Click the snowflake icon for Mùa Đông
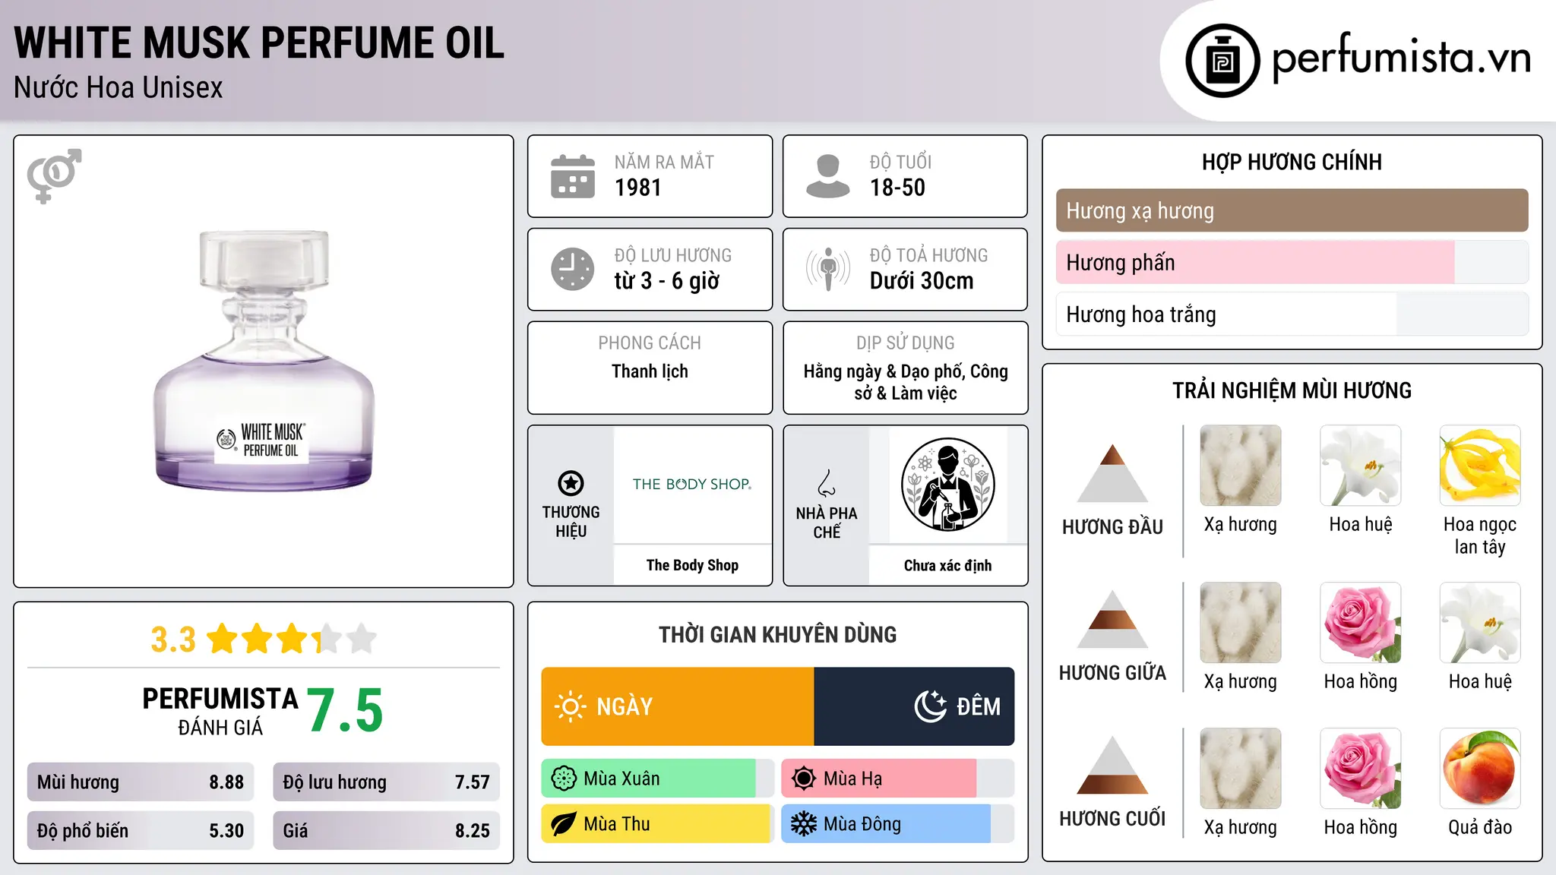 pos(804,824)
